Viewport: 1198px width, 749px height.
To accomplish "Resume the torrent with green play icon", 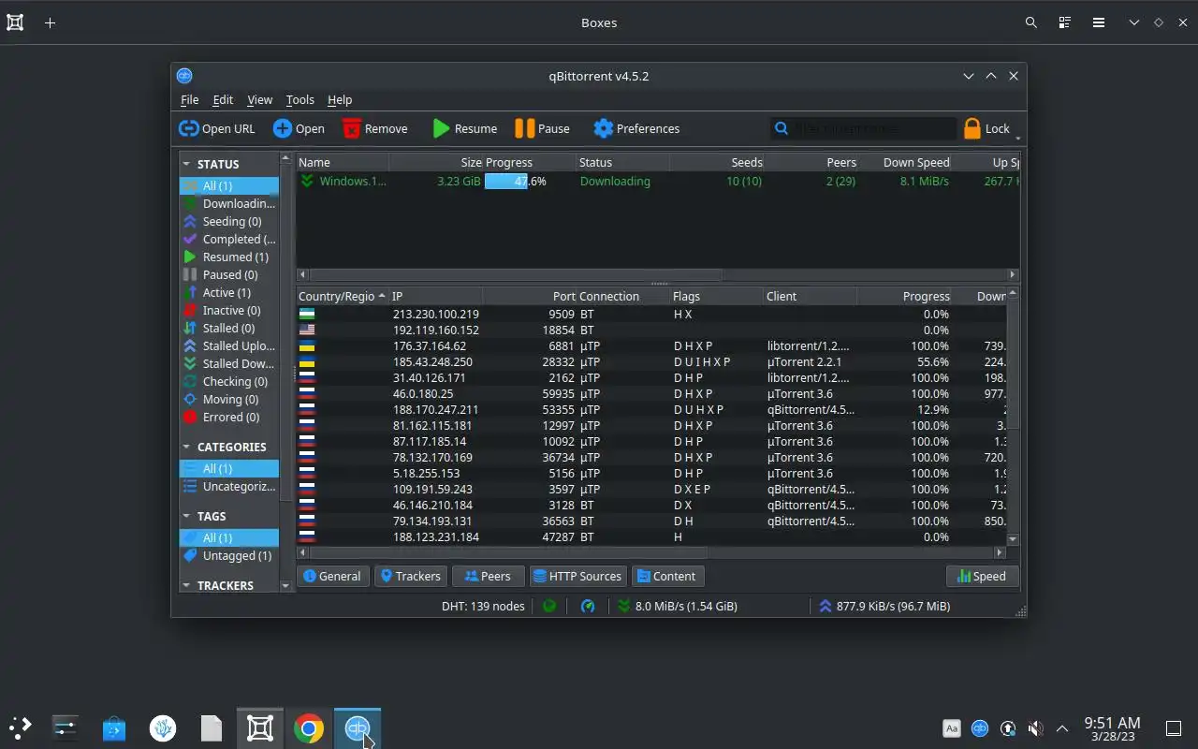I will coord(464,128).
